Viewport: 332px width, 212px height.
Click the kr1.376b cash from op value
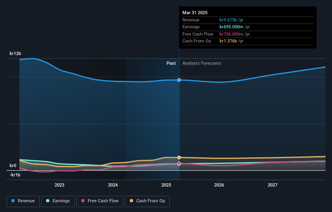pyautogui.click(x=228, y=41)
